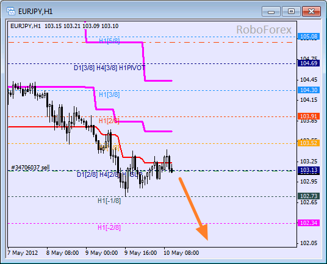This screenshot has height=264, width=327.
Task: Click the orange downward arrow object
Action: click(194, 209)
